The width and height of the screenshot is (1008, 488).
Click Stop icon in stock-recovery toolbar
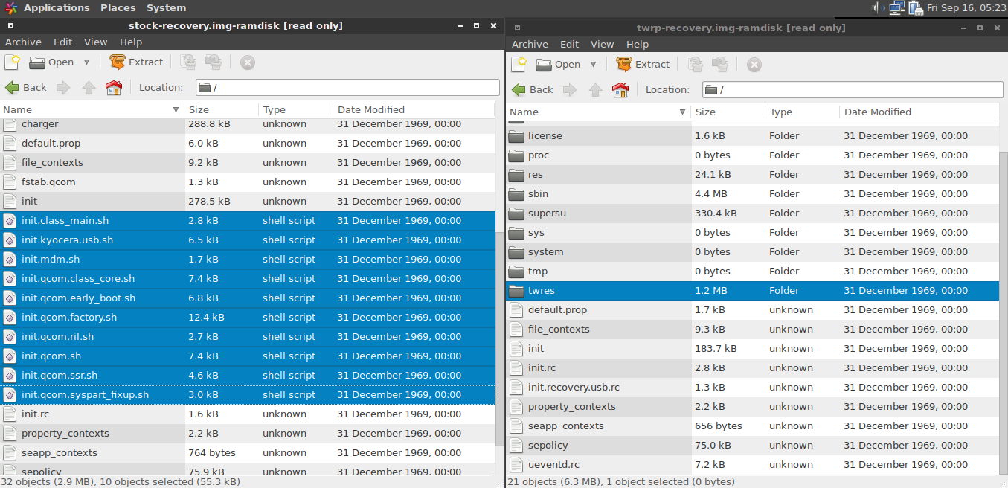click(248, 62)
